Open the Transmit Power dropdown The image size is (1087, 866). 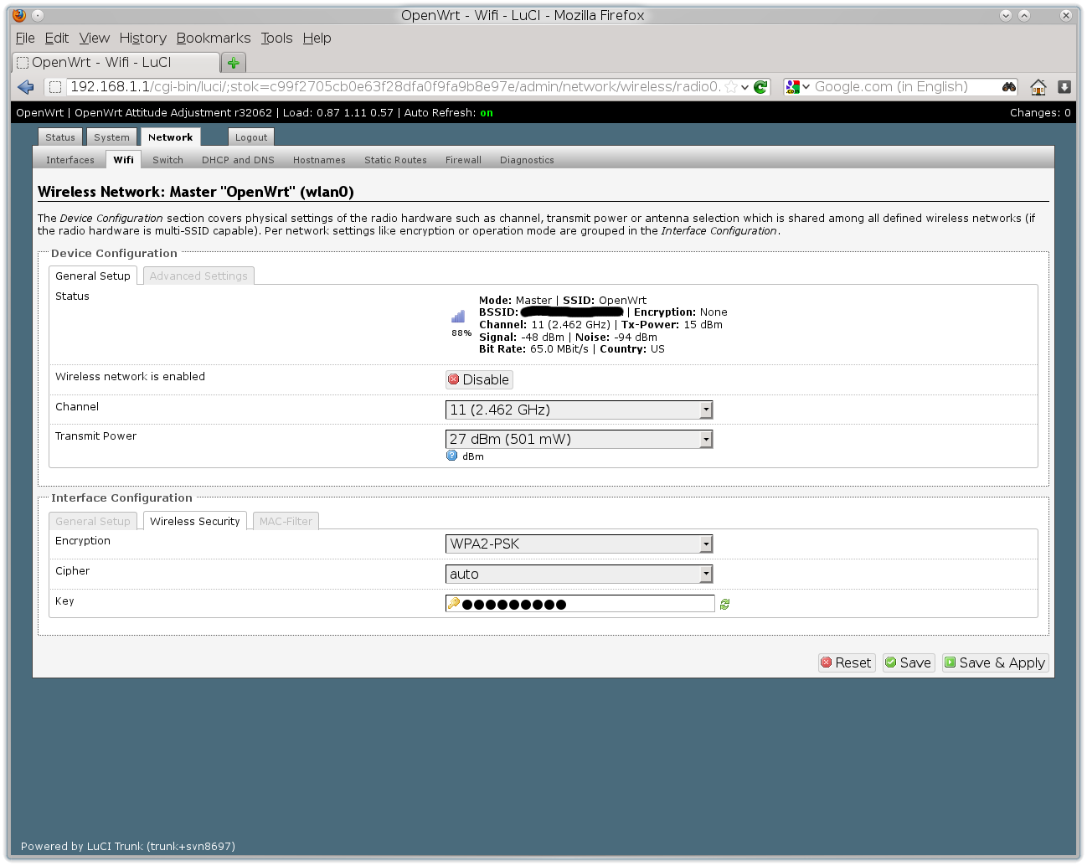pyautogui.click(x=579, y=439)
